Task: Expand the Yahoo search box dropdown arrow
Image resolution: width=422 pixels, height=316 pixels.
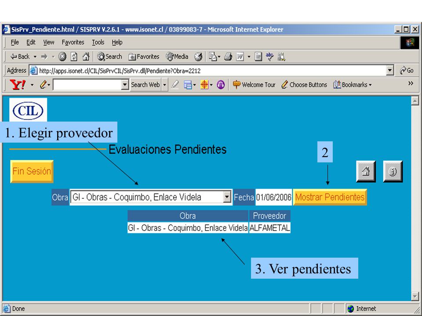Action: point(124,85)
